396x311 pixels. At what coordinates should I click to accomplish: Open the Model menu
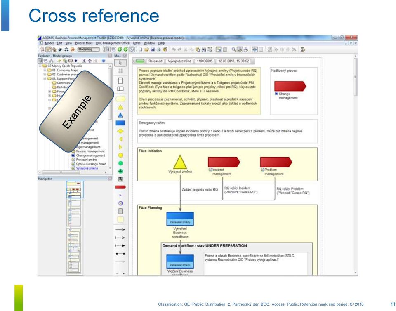tap(49, 43)
